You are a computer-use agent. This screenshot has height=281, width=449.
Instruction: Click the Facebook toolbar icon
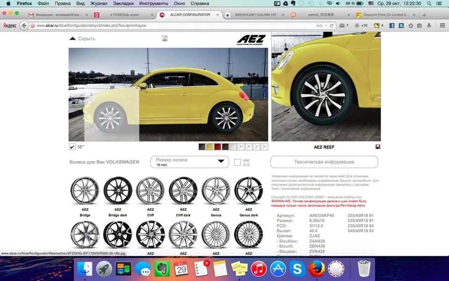point(392,25)
